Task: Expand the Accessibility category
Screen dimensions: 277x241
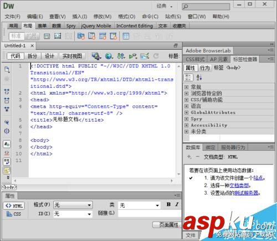Action: click(x=187, y=125)
